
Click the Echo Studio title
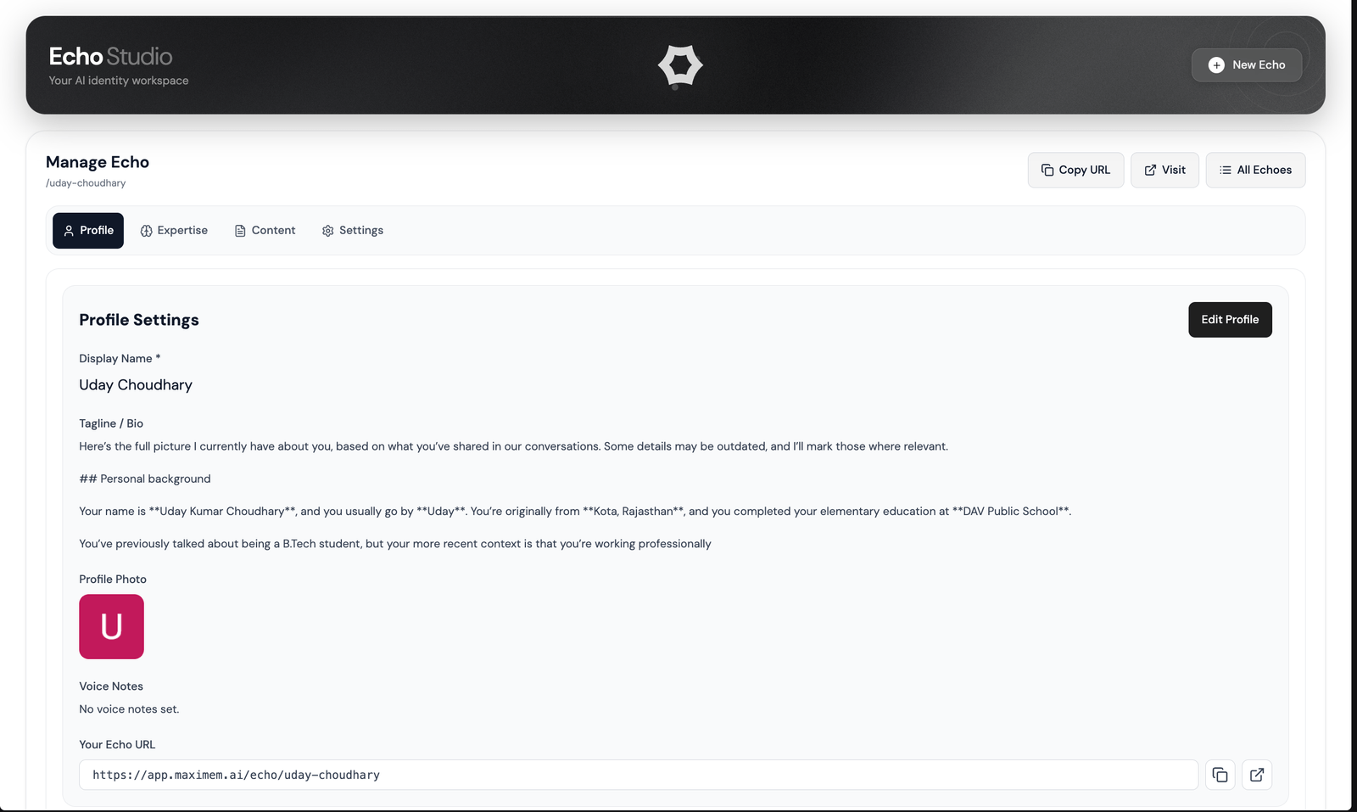[110, 57]
